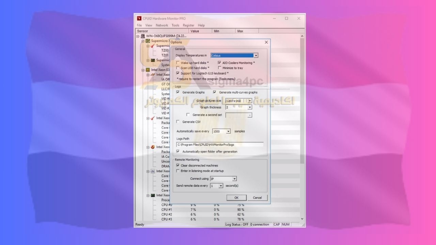Click the Sensor column header
This screenshot has height=245, width=436.
point(162,31)
